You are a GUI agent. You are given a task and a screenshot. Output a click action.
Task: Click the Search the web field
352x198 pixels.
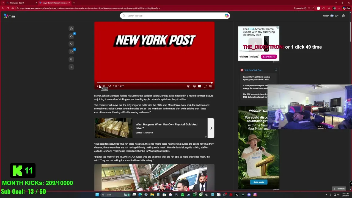click(x=175, y=16)
